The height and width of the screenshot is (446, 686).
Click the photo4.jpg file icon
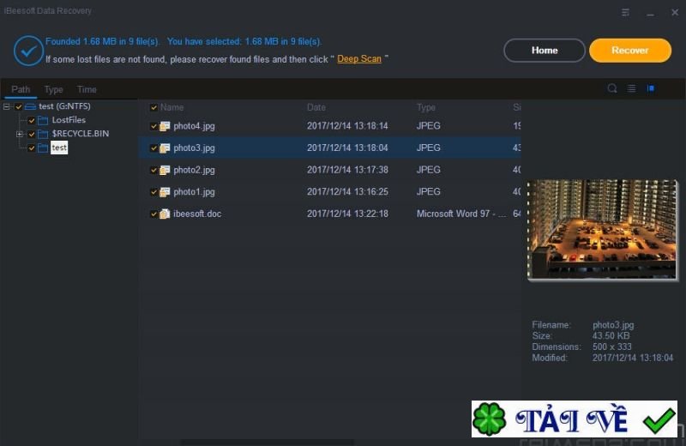pyautogui.click(x=165, y=126)
